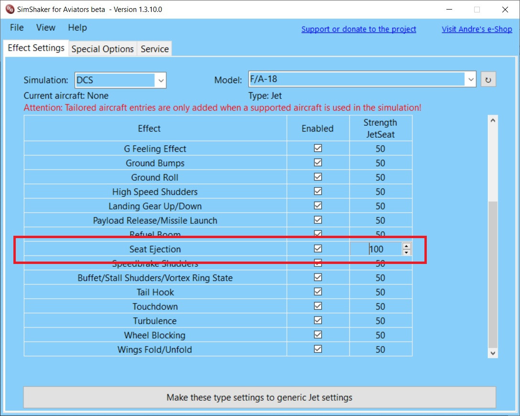Disable Payload Release/Missile Launch checkbox
Image resolution: width=520 pixels, height=416 pixels.
[x=318, y=220]
